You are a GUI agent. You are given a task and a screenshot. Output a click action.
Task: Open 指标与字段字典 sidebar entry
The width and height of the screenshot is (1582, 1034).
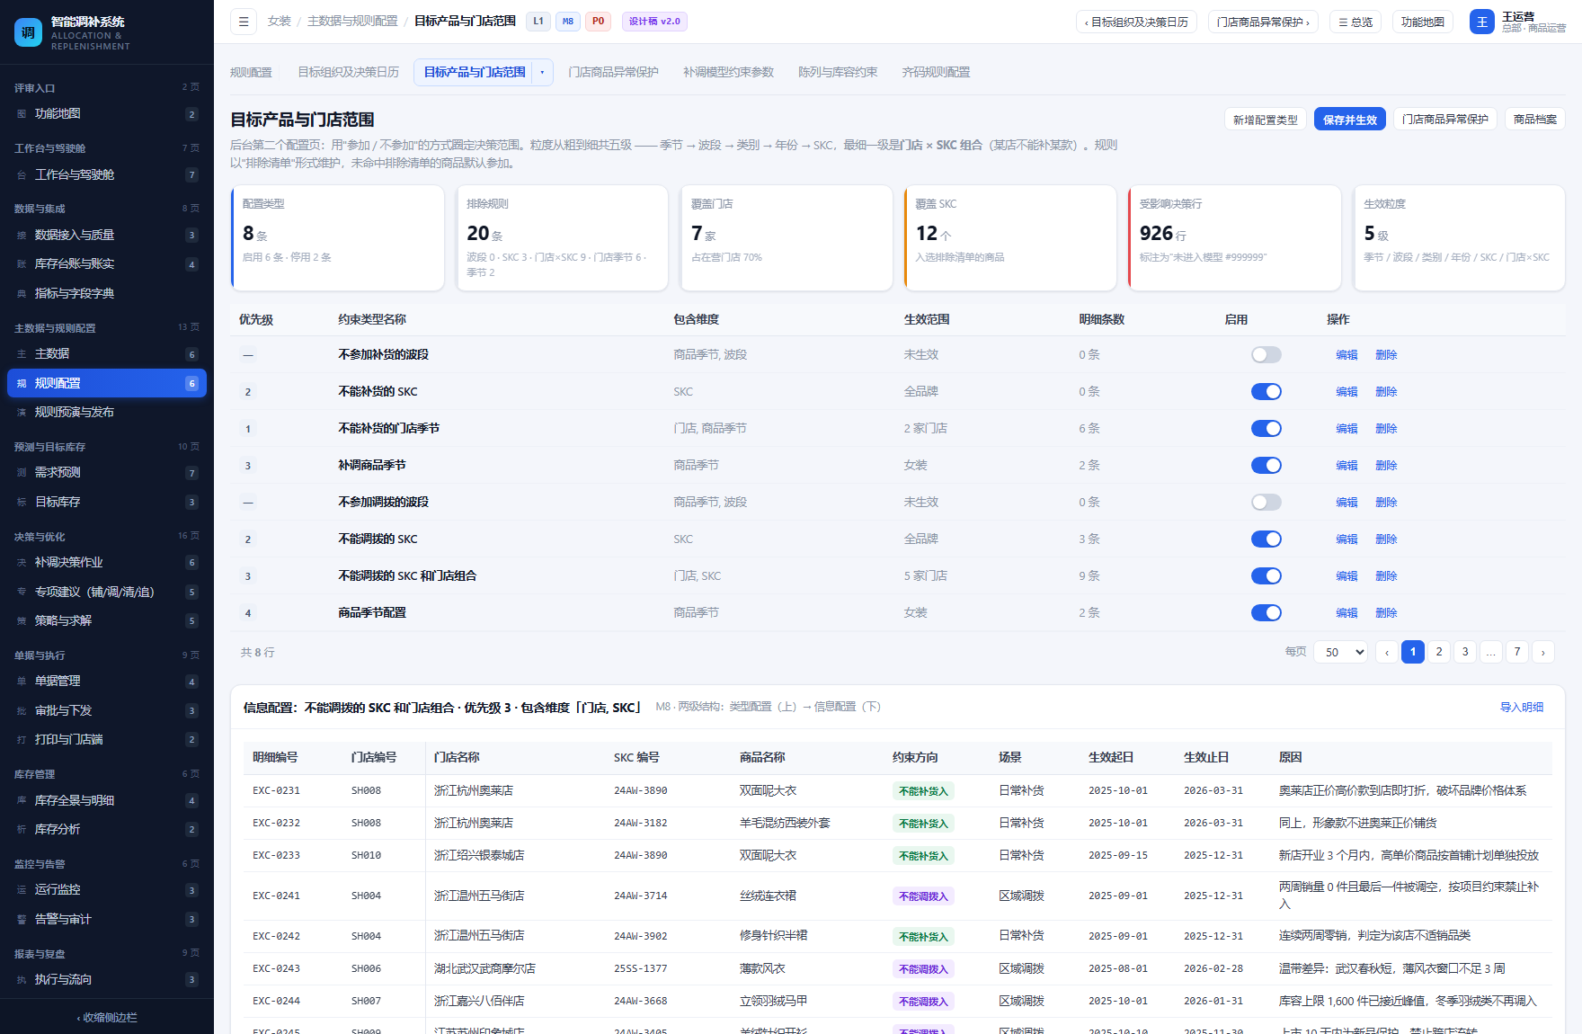[x=107, y=294]
